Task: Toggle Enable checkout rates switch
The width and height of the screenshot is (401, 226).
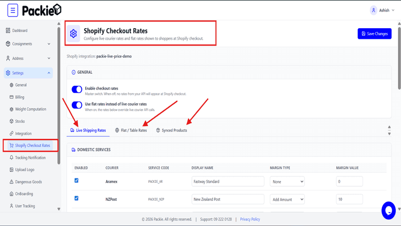Action: click(77, 89)
